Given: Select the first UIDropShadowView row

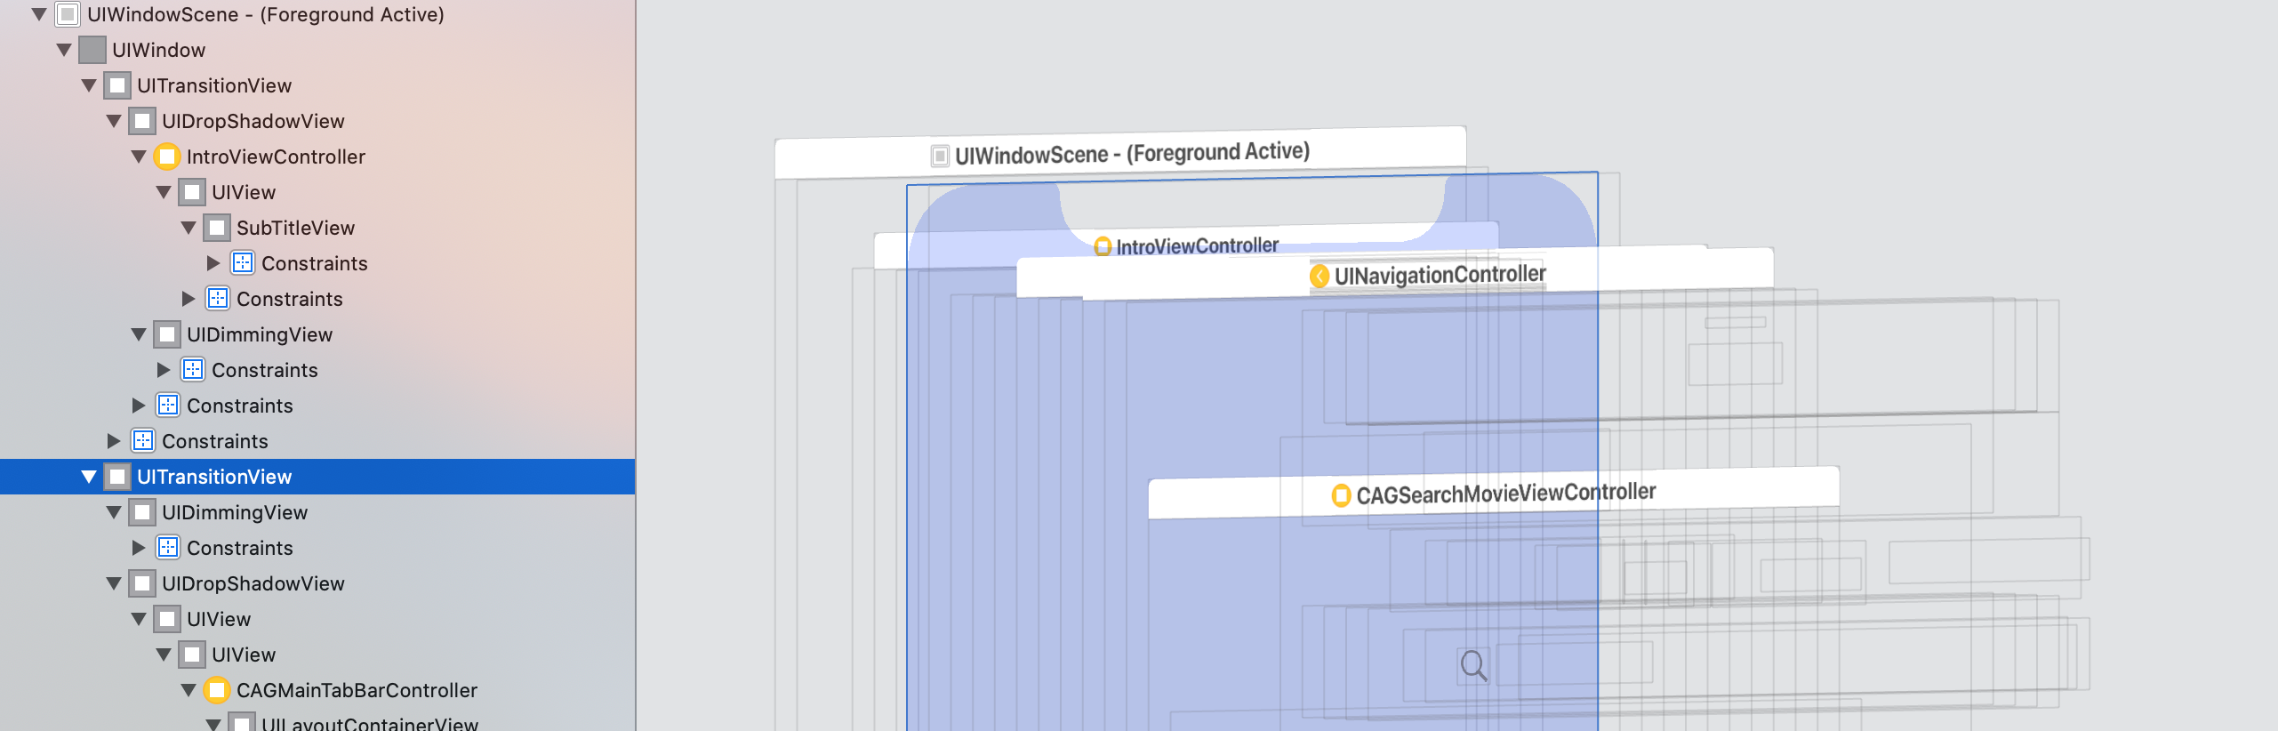Looking at the screenshot, I should point(253,121).
